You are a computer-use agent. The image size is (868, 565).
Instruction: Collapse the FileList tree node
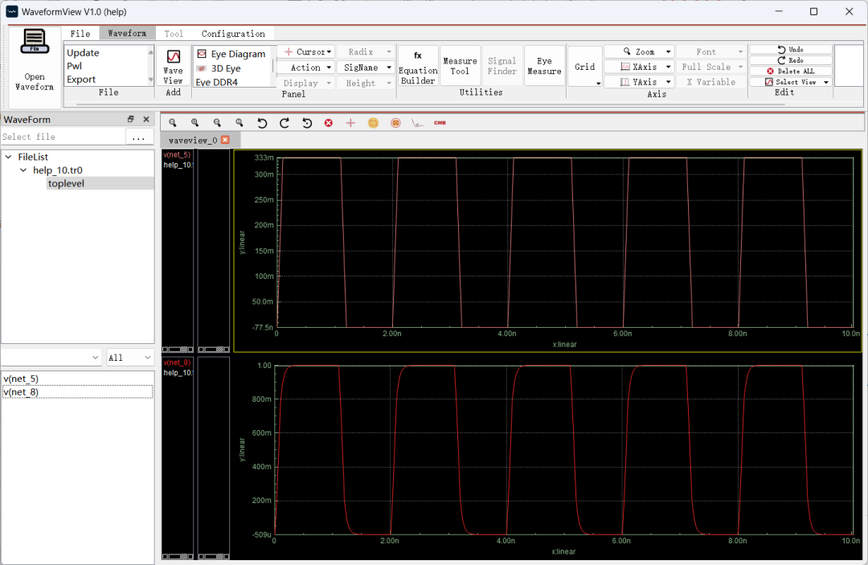tap(8, 158)
